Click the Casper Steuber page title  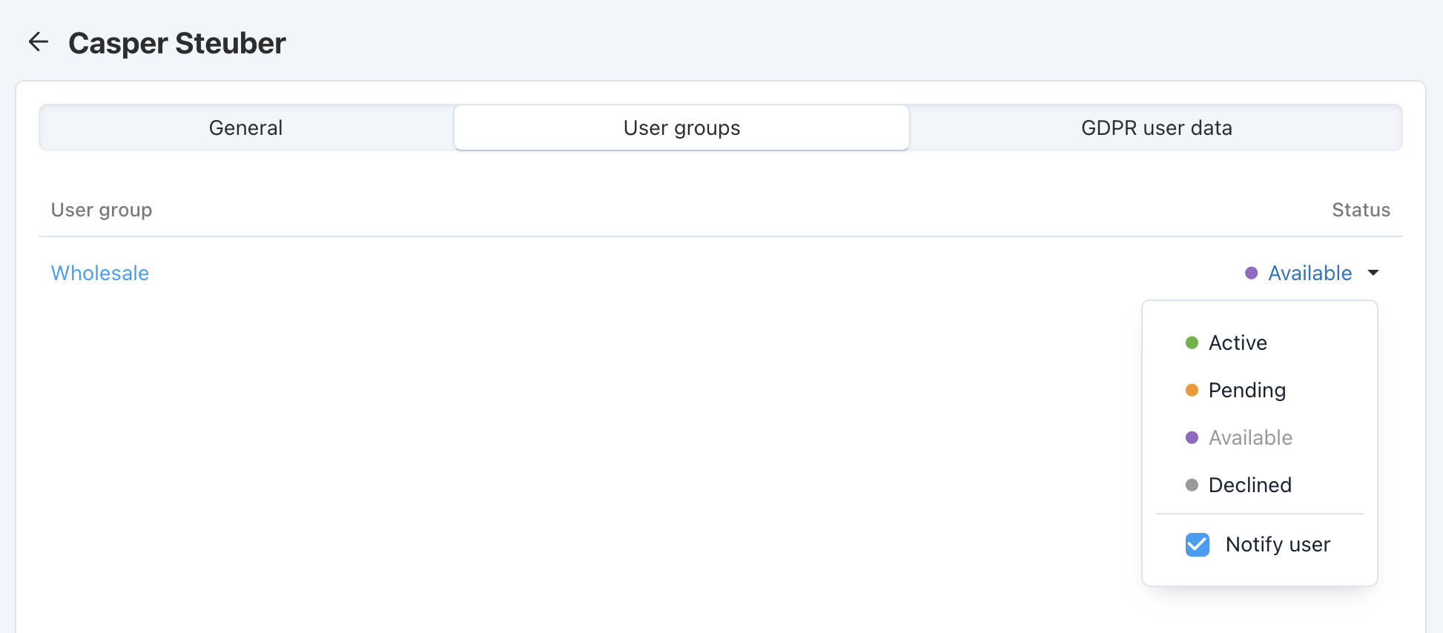tap(177, 43)
